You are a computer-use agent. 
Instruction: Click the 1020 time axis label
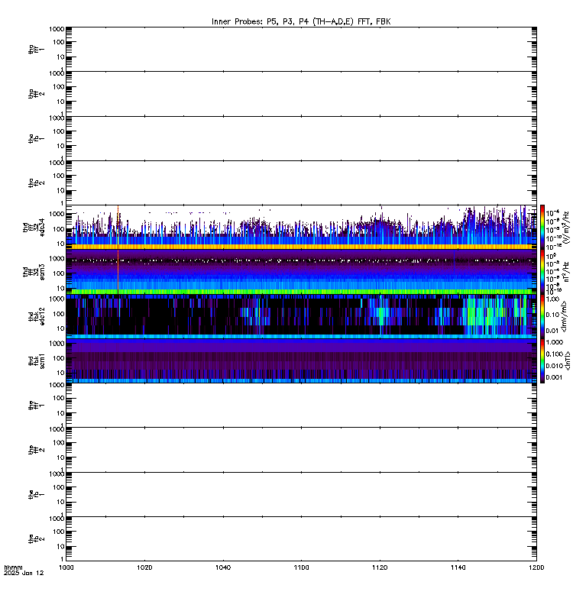point(144,567)
